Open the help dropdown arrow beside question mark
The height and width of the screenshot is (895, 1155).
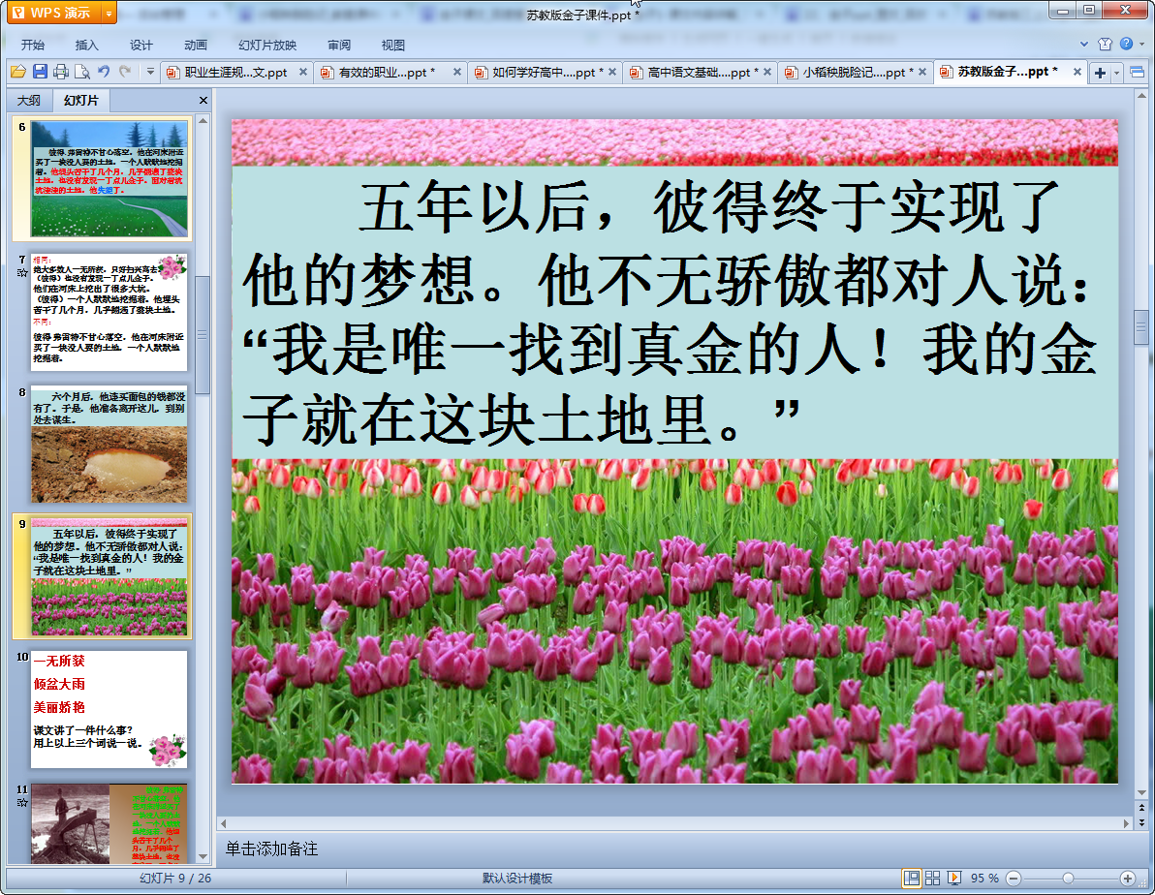tap(1141, 45)
